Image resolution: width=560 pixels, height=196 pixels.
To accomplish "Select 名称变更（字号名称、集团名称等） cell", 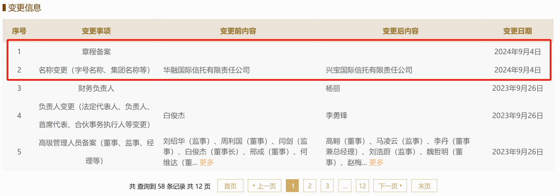I will (96, 70).
